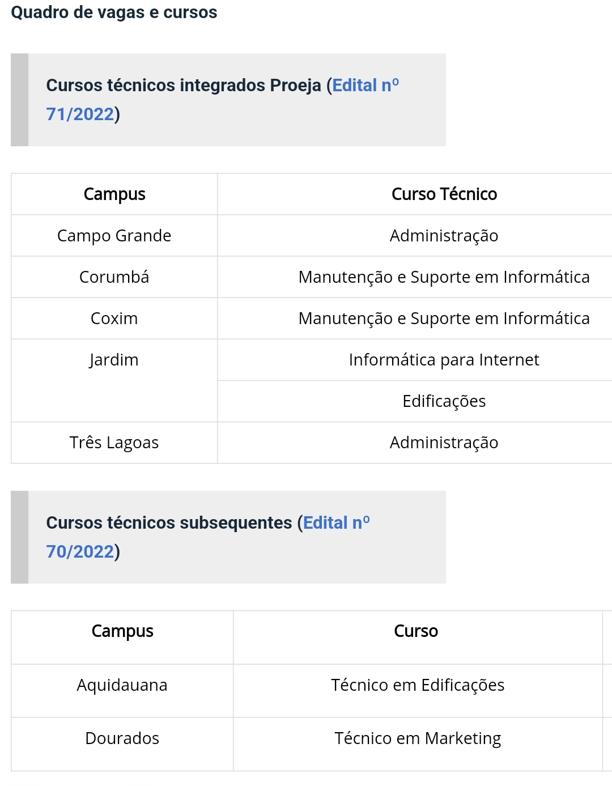Select the Dourados campus cell

(x=122, y=738)
